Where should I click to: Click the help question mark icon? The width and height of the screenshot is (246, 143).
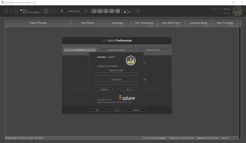click(53, 11)
